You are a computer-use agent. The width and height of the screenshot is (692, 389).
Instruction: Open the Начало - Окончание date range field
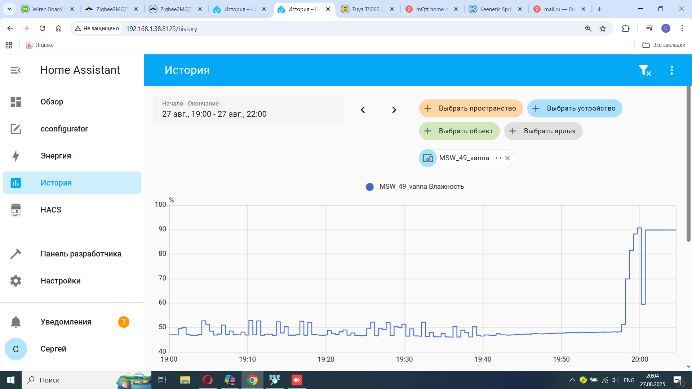tap(249, 110)
